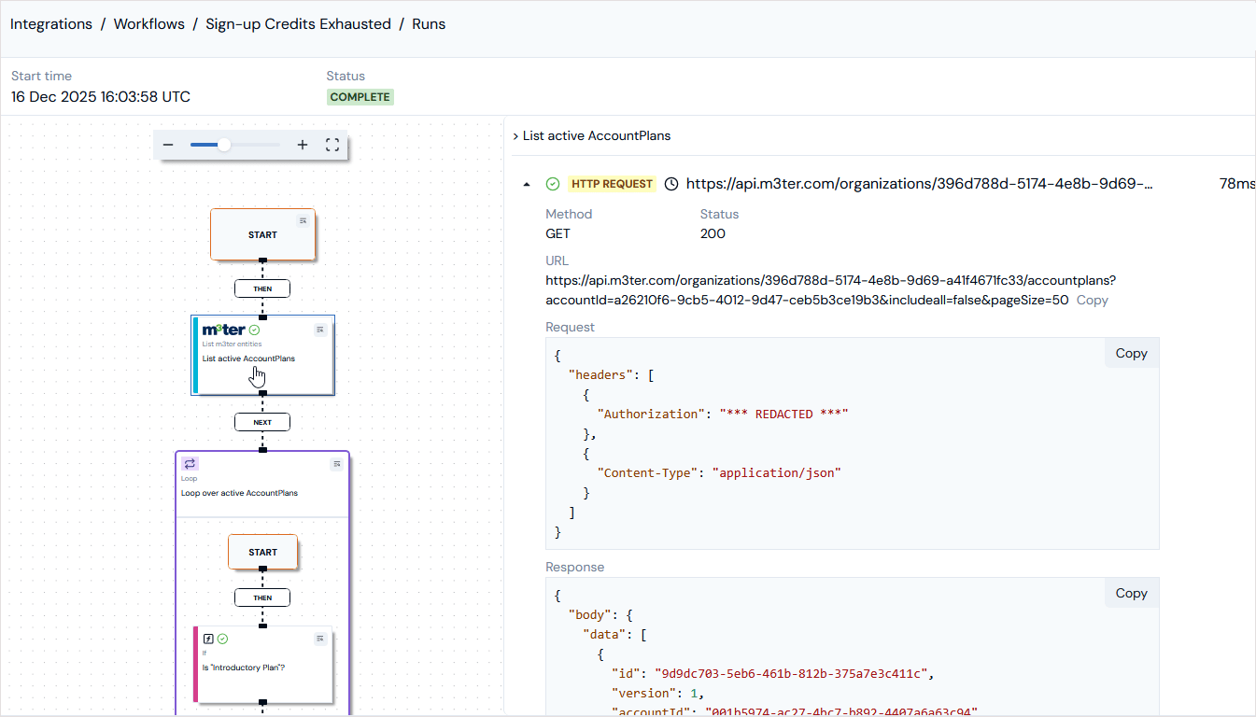
Task: Open Sign-up Credits Exhausted breadcrumb
Action: coord(298,24)
